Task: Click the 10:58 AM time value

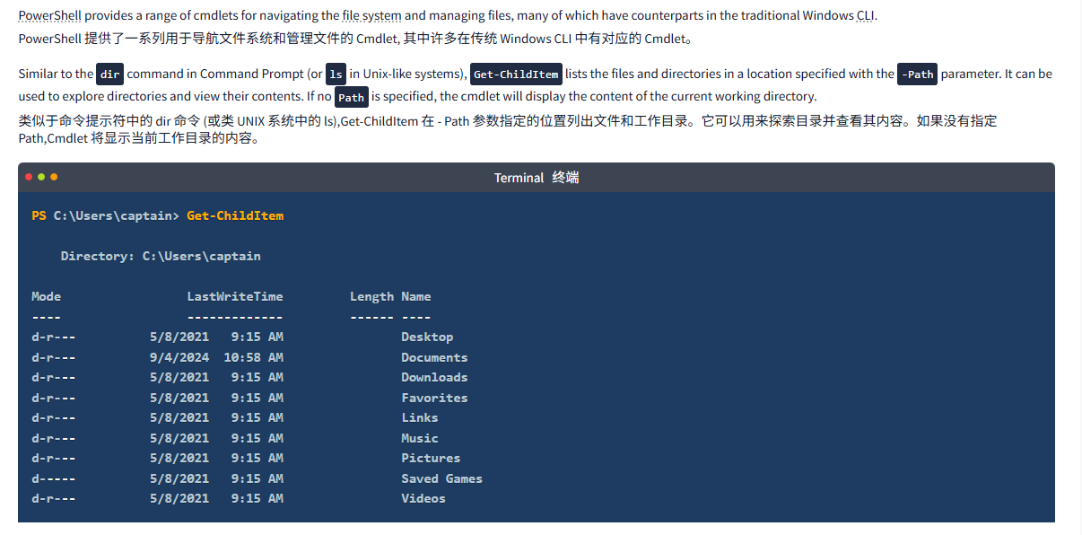Action: (254, 357)
